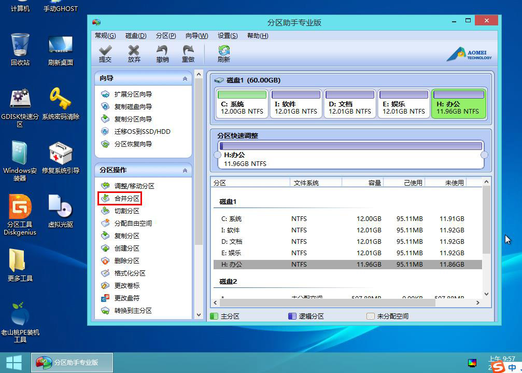The image size is (522, 373).
Task: Click the 重做 redo toolbar icon
Action: [188, 54]
